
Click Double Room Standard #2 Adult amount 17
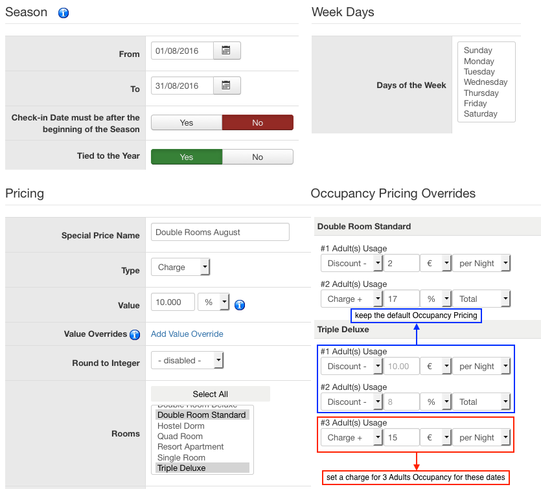click(401, 299)
